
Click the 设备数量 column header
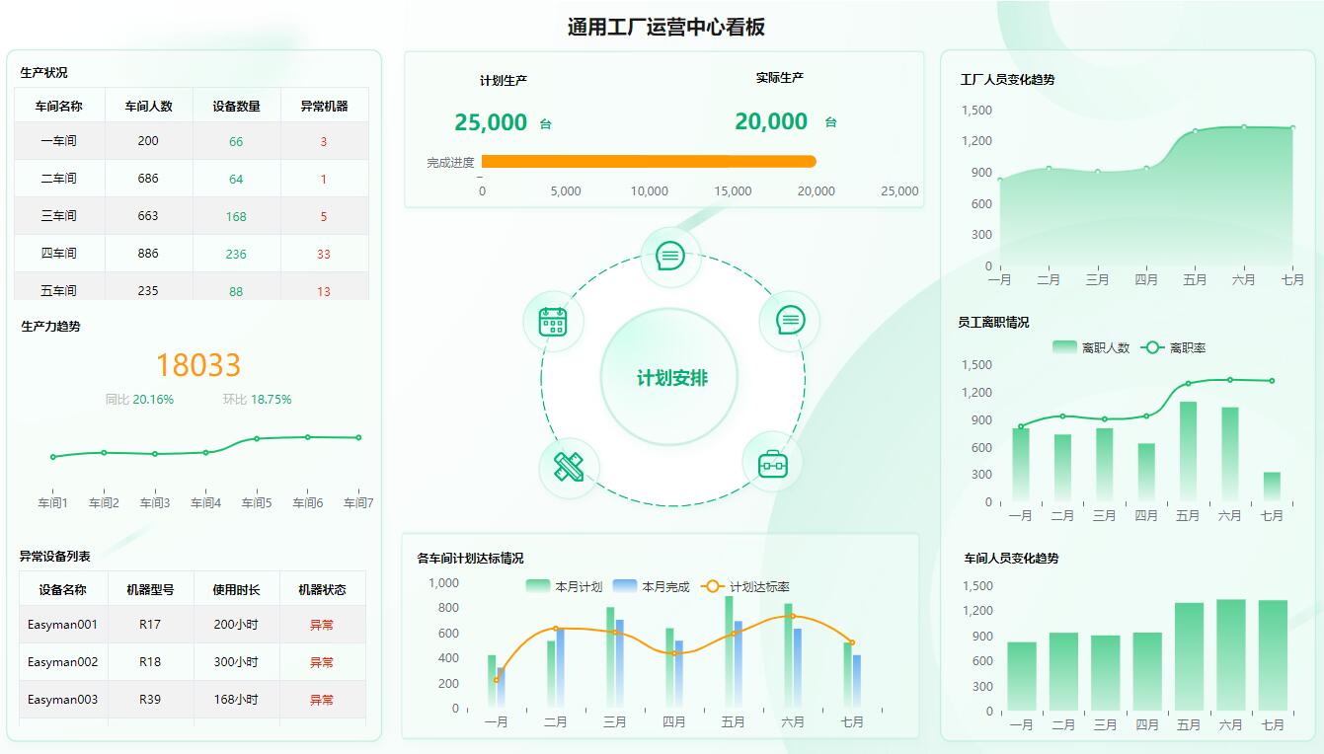(236, 106)
